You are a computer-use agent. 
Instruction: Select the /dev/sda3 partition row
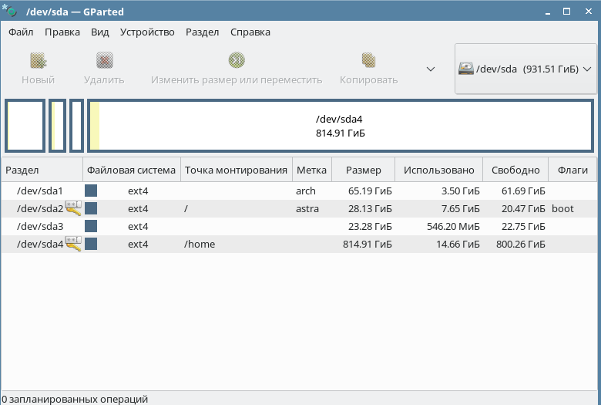(x=299, y=226)
